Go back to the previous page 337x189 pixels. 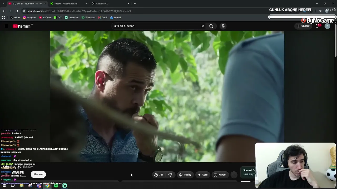pos(4,11)
